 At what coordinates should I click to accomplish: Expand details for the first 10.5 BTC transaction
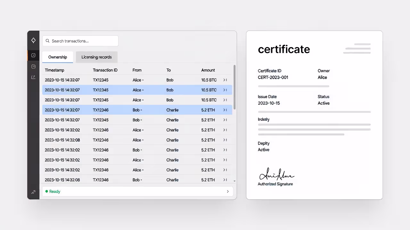(225, 80)
